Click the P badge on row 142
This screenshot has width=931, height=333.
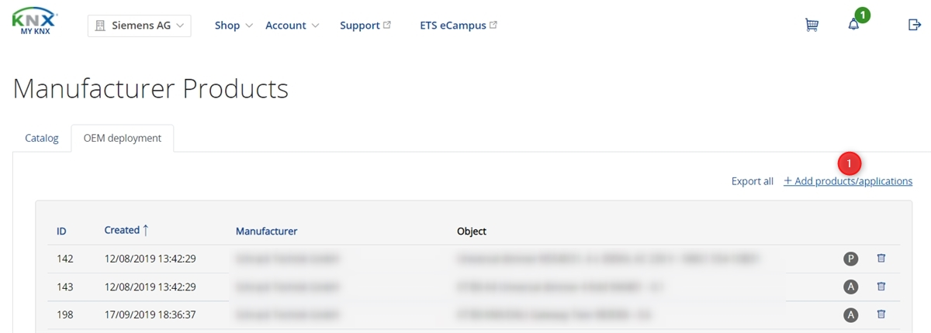(x=851, y=259)
